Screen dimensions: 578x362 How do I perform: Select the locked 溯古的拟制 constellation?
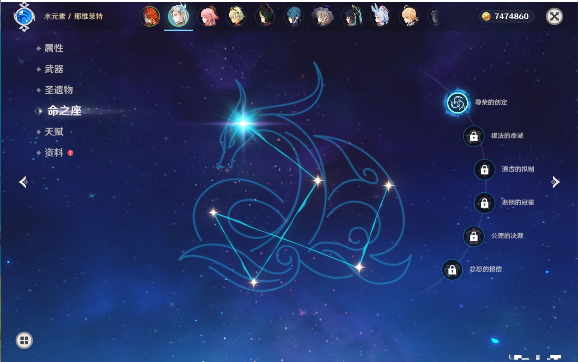(x=484, y=170)
